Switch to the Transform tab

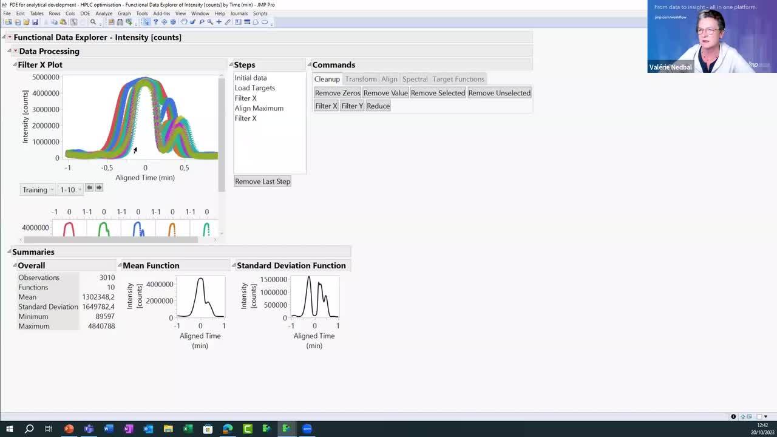(361, 80)
